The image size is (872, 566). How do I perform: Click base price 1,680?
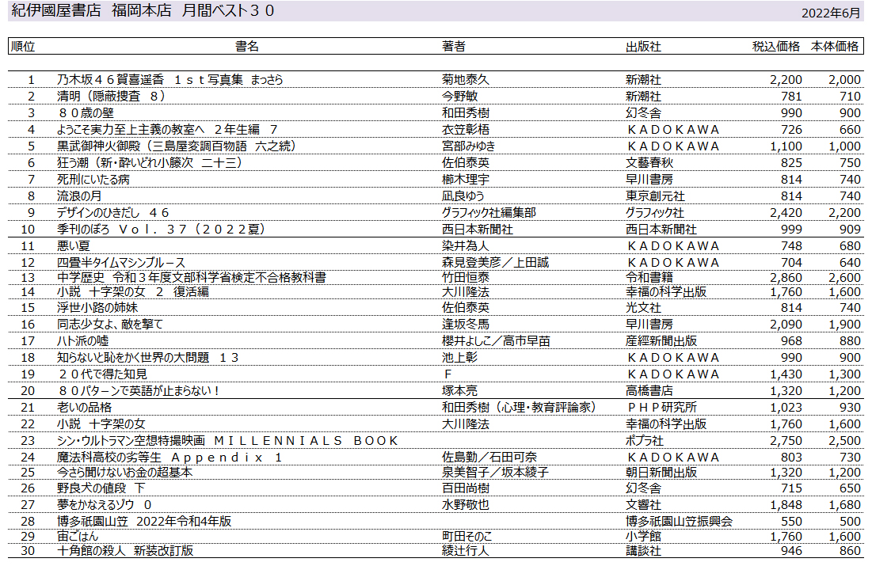coord(844,504)
